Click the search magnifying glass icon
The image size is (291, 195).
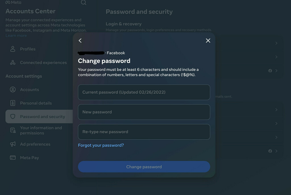click(x=83, y=3)
